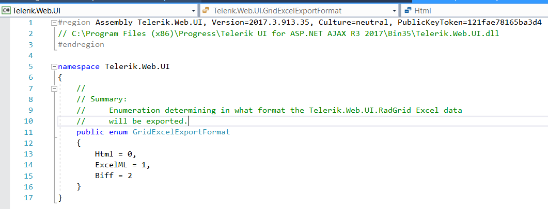Click the C# project icon beside Telerik.Web.UI
This screenshot has width=548, height=209.
(7, 10)
